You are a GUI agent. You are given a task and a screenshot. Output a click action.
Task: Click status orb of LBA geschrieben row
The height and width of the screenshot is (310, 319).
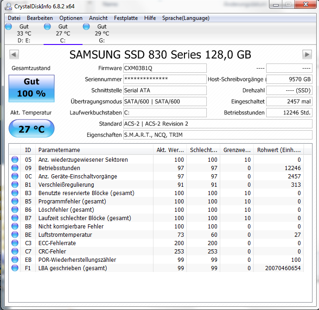15,268
